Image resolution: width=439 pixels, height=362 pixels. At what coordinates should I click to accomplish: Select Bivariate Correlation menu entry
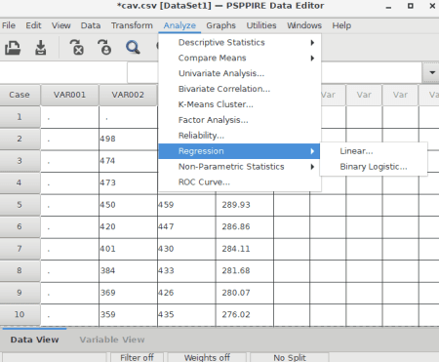(x=240, y=89)
